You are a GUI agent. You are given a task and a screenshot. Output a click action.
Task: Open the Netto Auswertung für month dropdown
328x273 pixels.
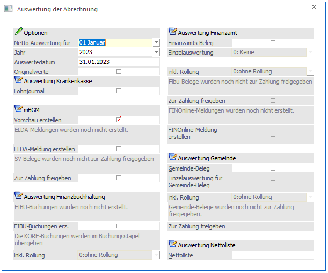click(x=156, y=42)
